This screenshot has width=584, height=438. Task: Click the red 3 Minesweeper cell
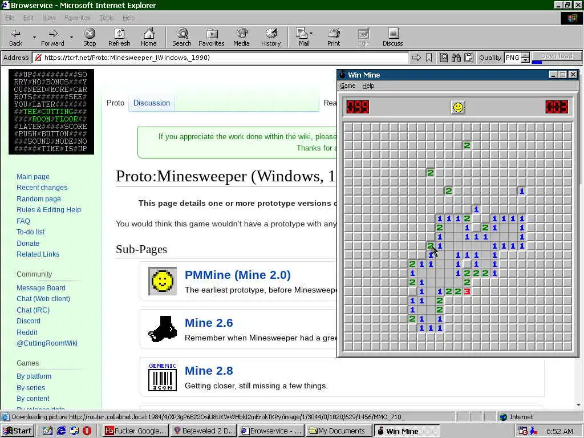[467, 291]
